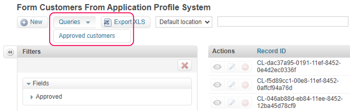Clear filters with the red X button
This screenshot has width=350, height=111.
[x=184, y=66]
